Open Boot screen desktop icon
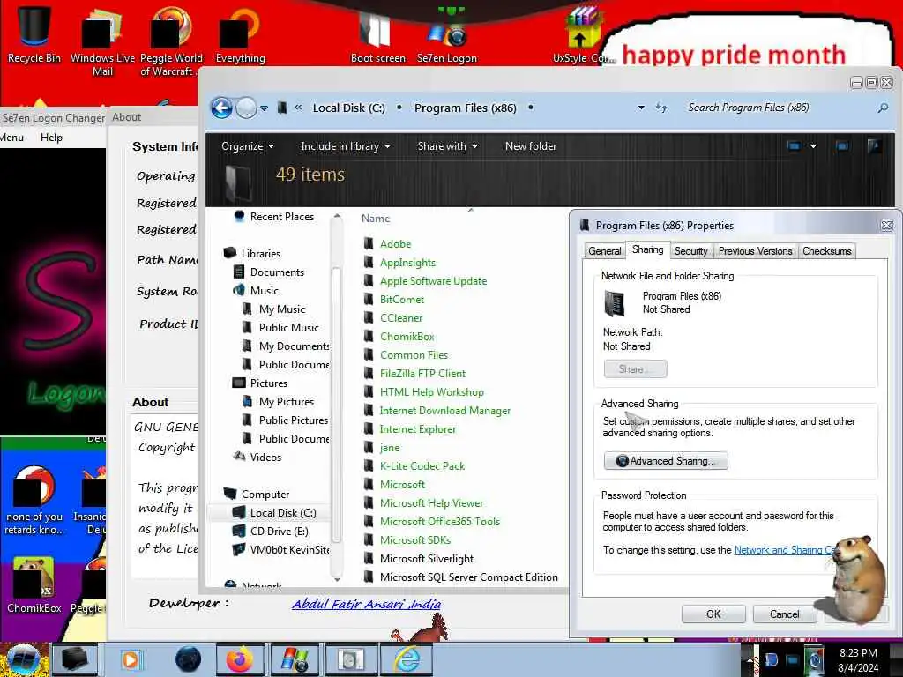This screenshot has width=903, height=677. tap(377, 35)
